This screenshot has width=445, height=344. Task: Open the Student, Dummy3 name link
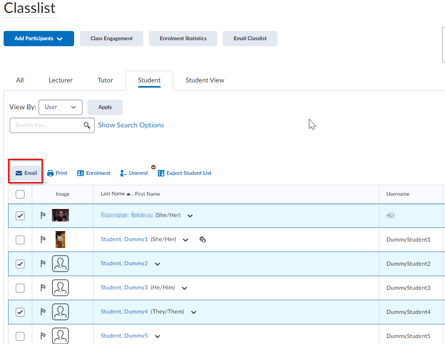[x=124, y=287]
